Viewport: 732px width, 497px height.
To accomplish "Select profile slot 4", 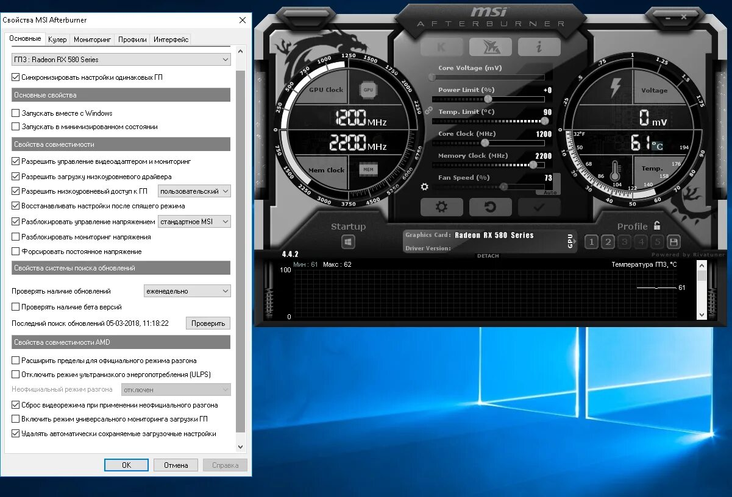I will [x=641, y=242].
